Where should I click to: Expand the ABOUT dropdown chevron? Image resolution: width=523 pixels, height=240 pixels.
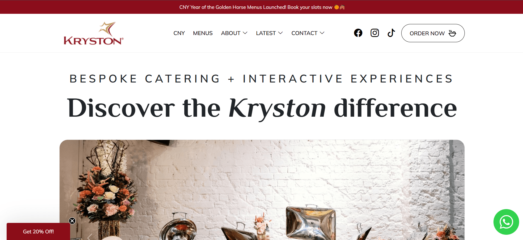point(245,33)
